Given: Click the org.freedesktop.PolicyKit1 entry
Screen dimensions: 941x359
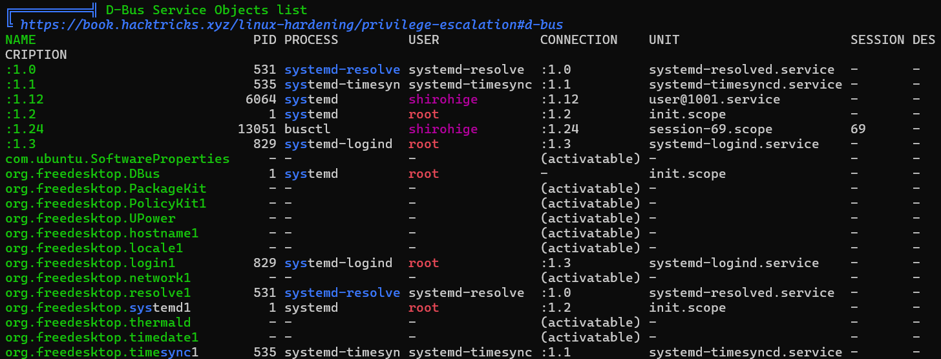Looking at the screenshot, I should point(106,203).
